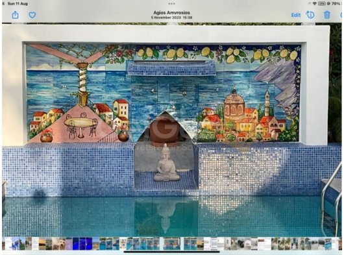
Task: Select the orange sunset thumbnail in filmstrip
Action: click(42, 243)
